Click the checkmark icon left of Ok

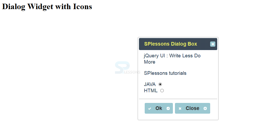(x=150, y=108)
